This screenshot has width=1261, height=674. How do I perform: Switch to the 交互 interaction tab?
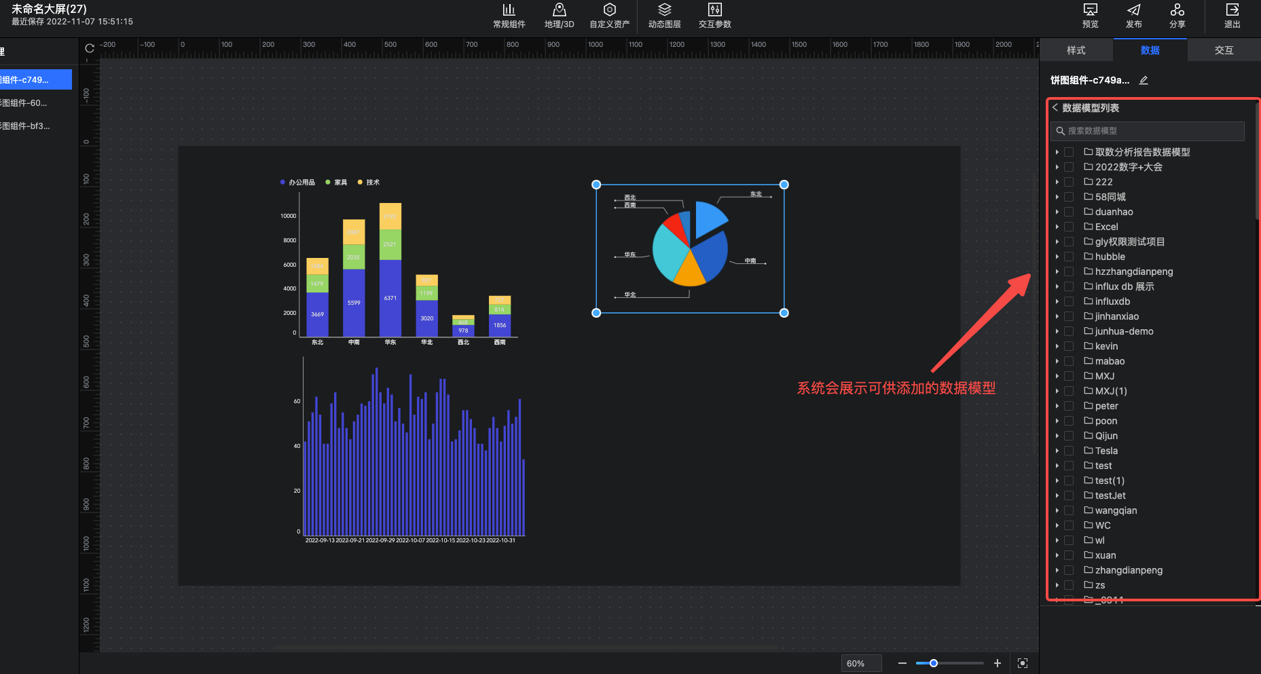click(x=1224, y=50)
